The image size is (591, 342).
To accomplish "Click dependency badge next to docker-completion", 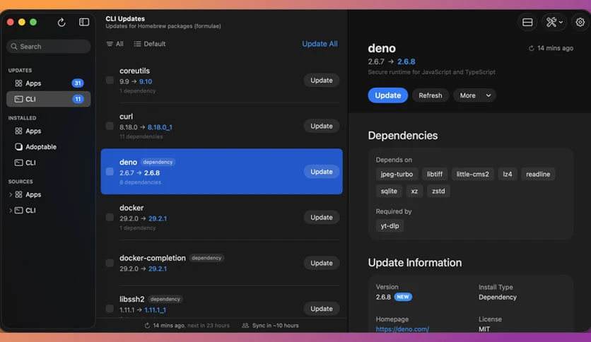I will click(x=206, y=258).
